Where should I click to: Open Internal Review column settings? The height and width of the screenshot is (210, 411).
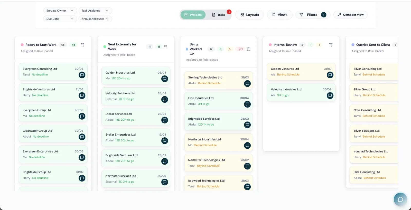point(331,45)
